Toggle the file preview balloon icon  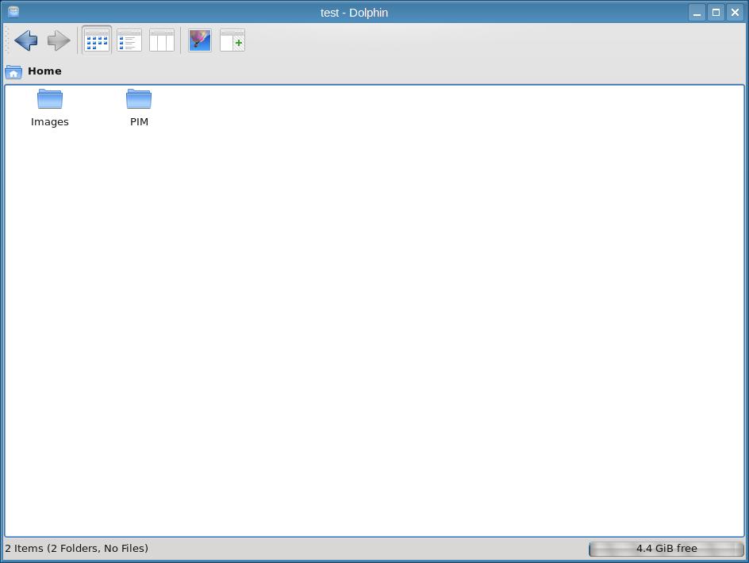200,40
